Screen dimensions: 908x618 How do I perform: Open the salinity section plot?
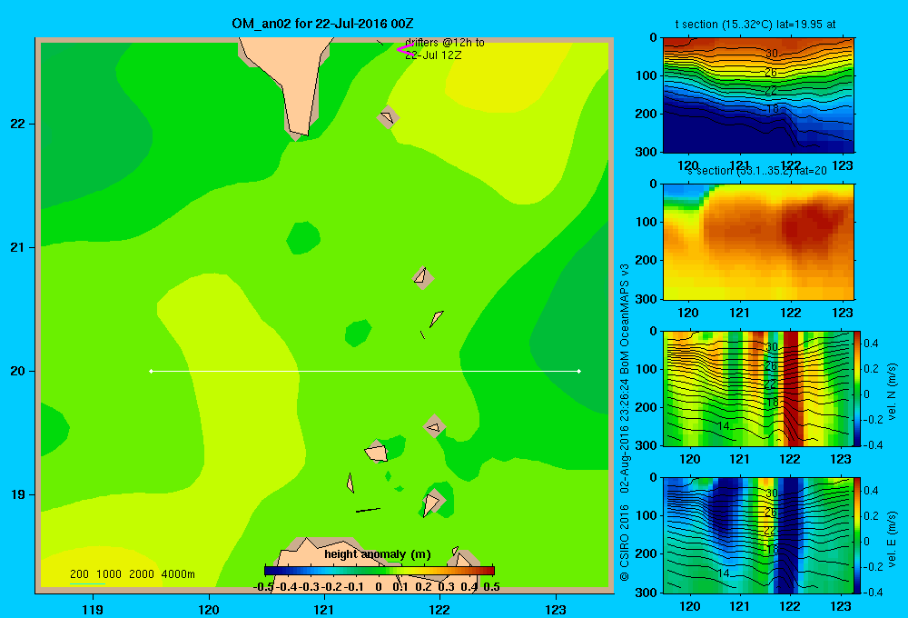758,242
